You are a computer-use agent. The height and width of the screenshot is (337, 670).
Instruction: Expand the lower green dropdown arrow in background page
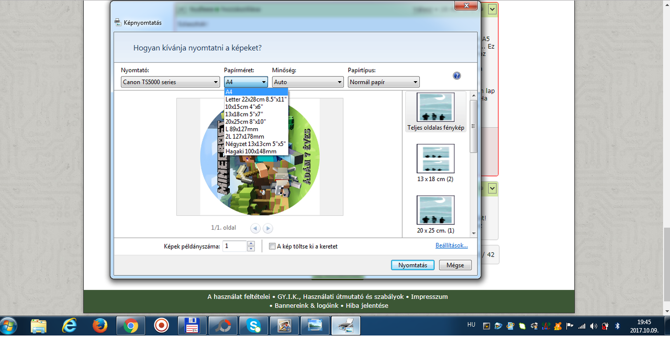coord(492,188)
